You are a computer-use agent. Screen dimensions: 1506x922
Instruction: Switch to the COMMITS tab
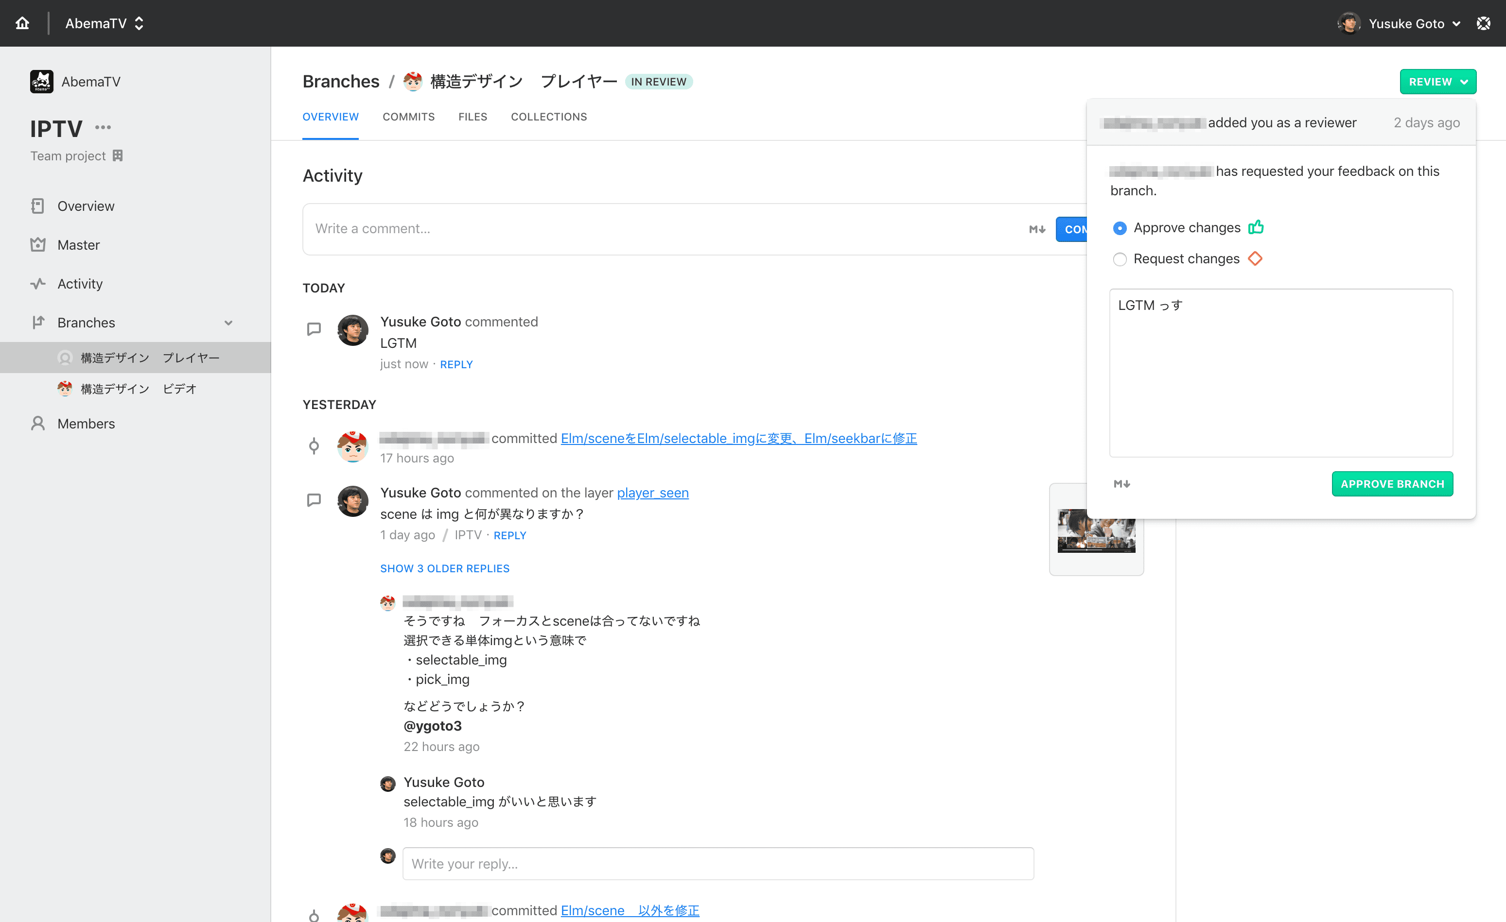pos(408,117)
